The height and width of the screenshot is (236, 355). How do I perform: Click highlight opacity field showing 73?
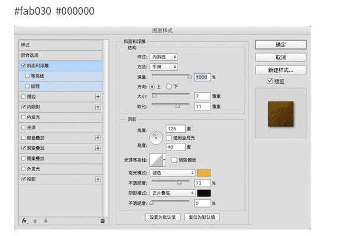tap(202, 183)
